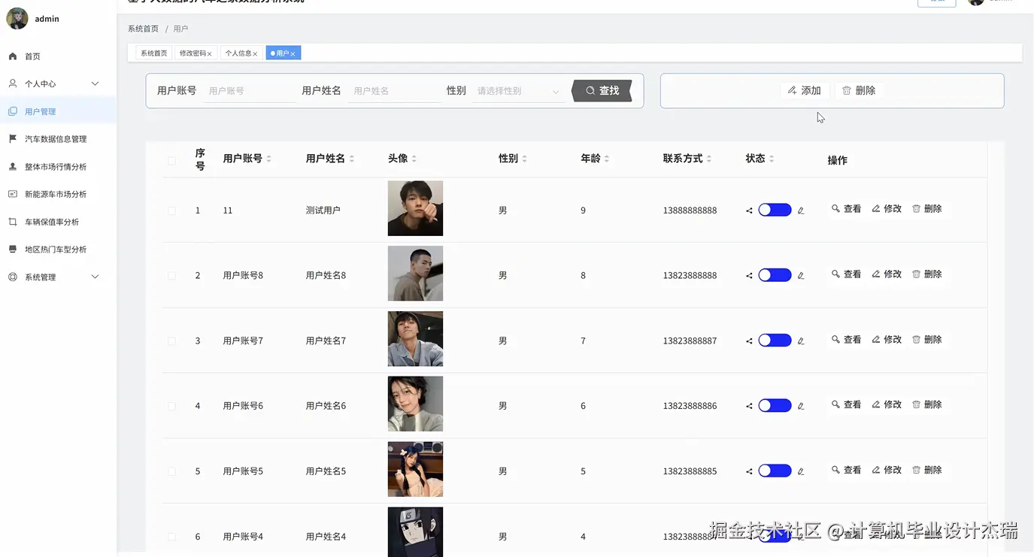This screenshot has height=557, width=1034.
Task: Sort by 状态 column
Action: (771, 159)
